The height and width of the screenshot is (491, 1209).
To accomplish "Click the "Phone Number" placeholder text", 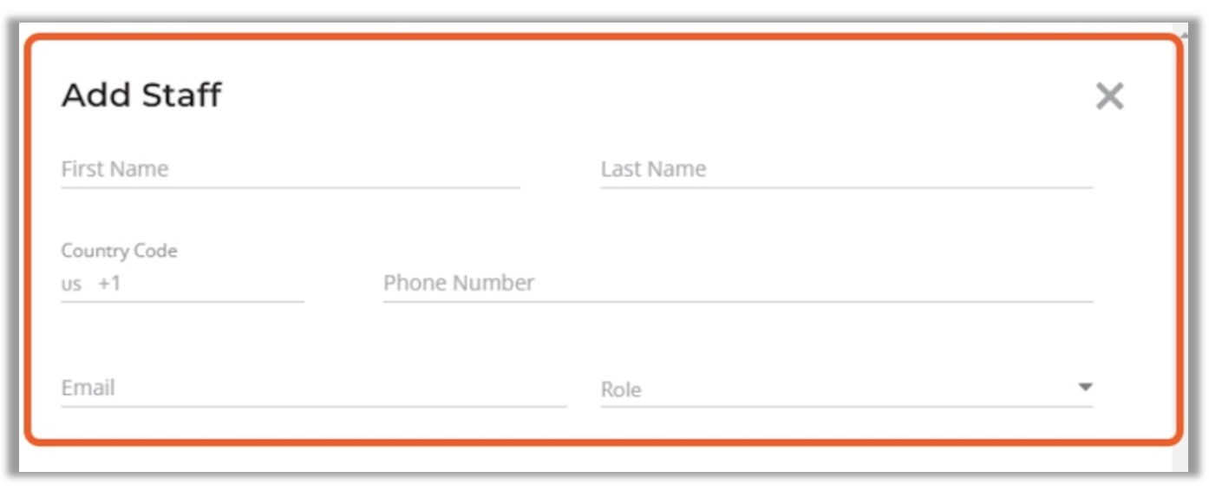I will point(459,283).
